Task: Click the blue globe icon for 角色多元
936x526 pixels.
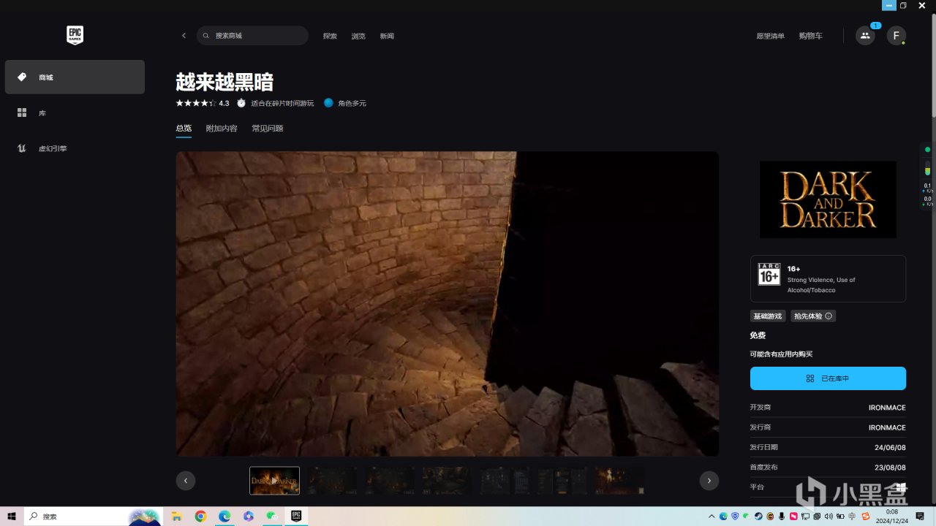Action: pyautogui.click(x=328, y=103)
